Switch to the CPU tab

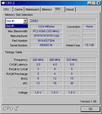pyautogui.click(x=8, y=9)
